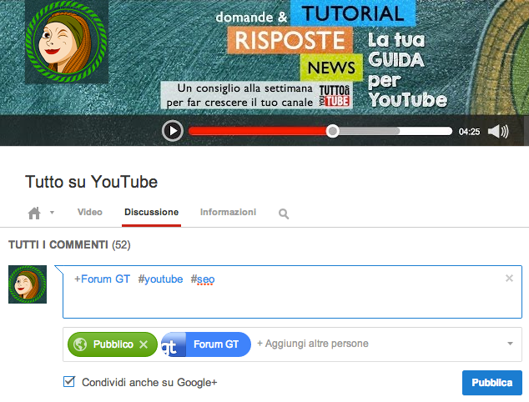Image resolution: width=529 pixels, height=402 pixels.
Task: Click the #seo hashtag
Action: [x=203, y=279]
